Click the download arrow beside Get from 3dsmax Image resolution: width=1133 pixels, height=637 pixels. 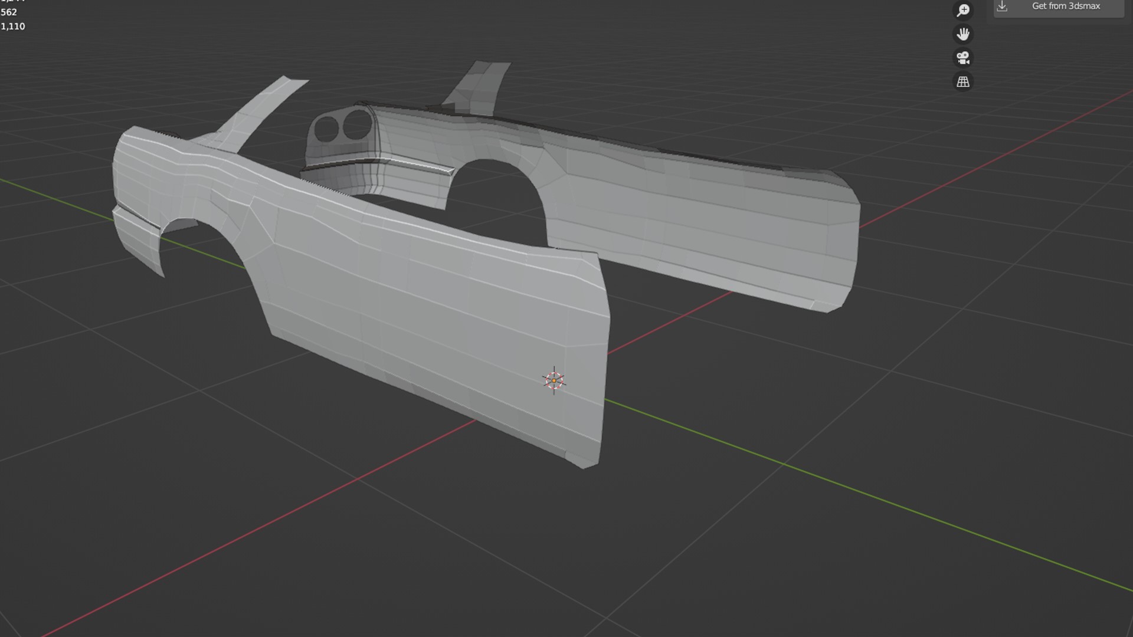1002,6
